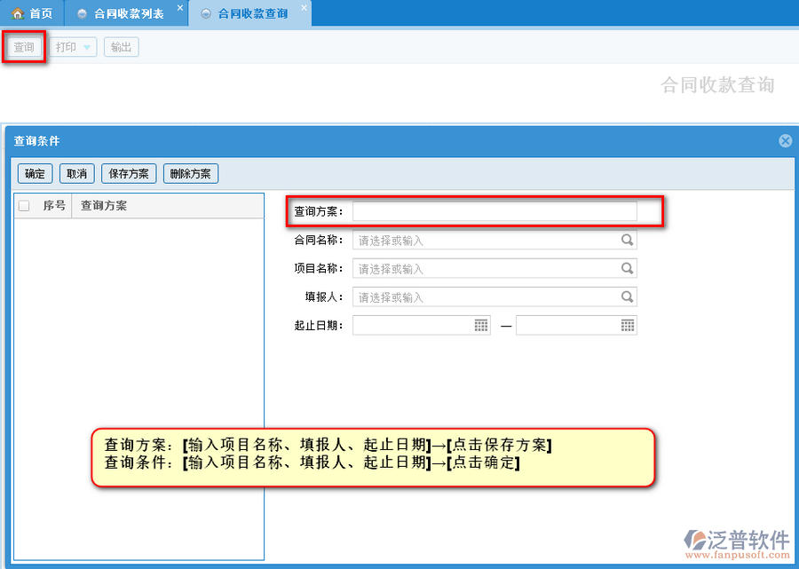Click the search icon in 合同名称 field
Screen dimensions: 799x569
tap(627, 240)
